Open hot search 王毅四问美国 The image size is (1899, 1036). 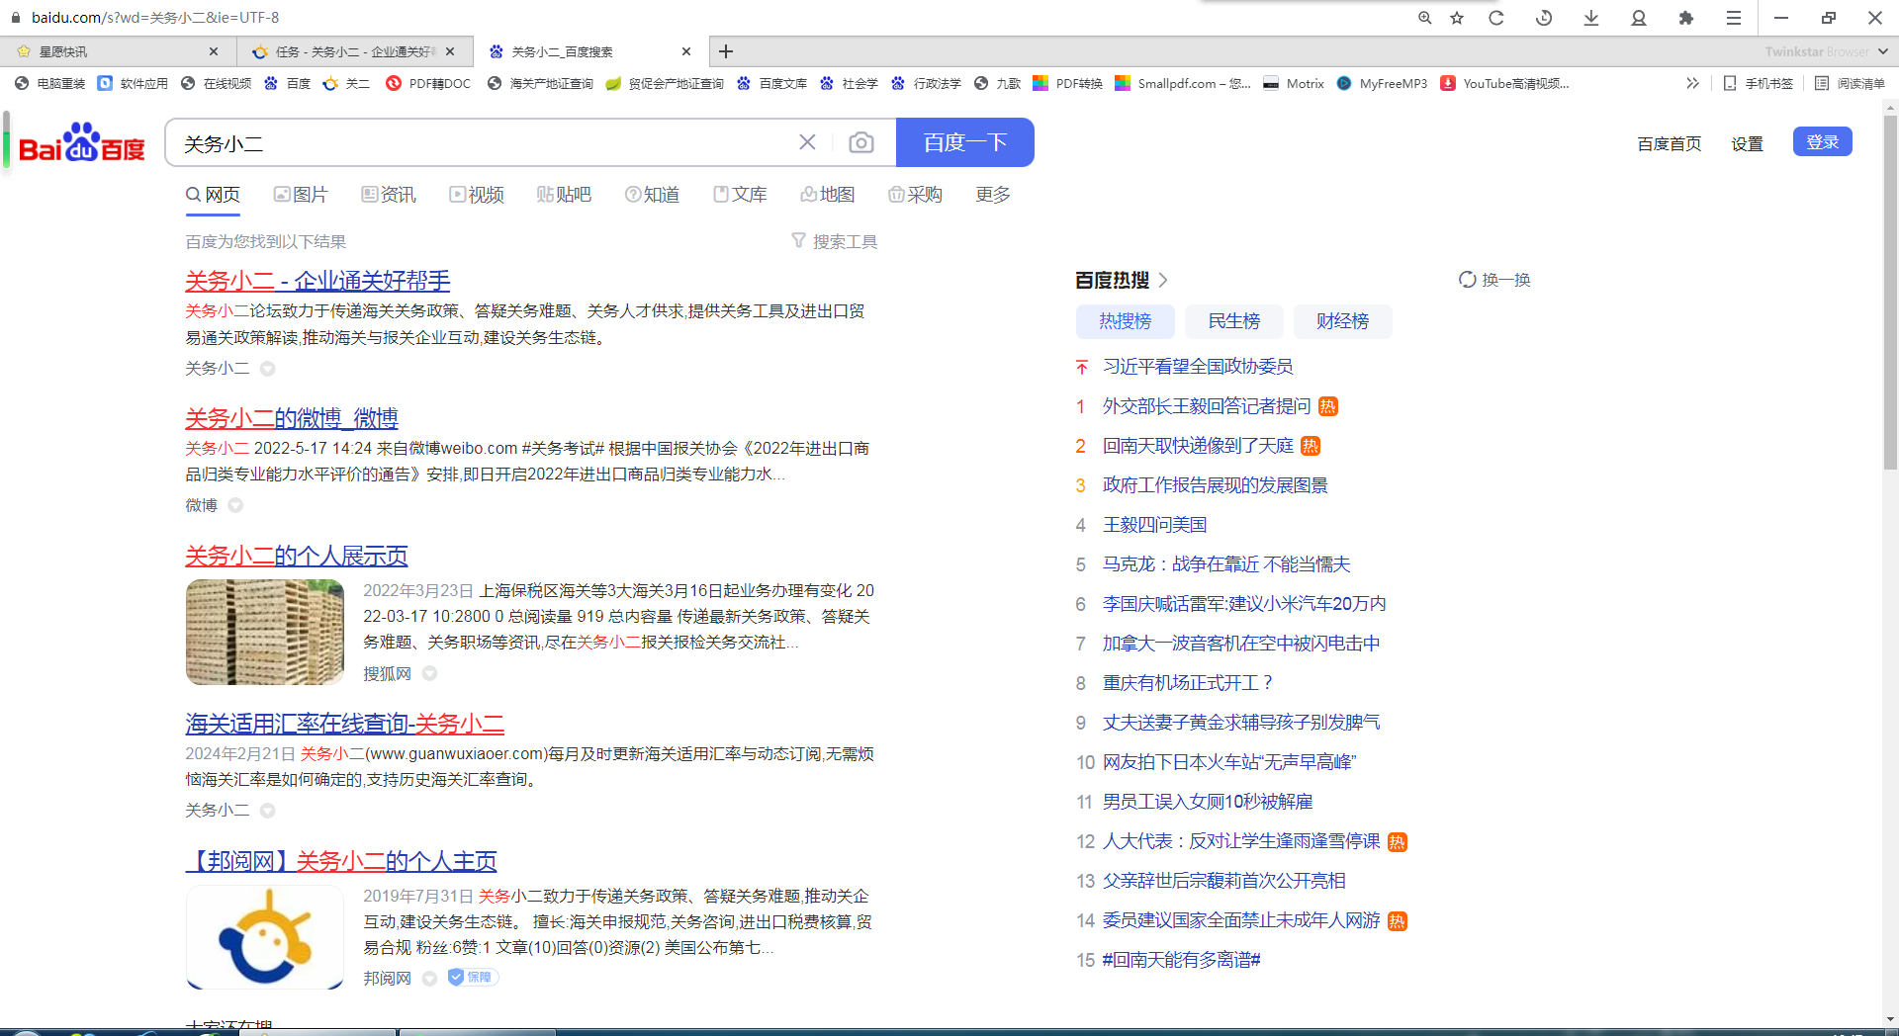click(1155, 525)
